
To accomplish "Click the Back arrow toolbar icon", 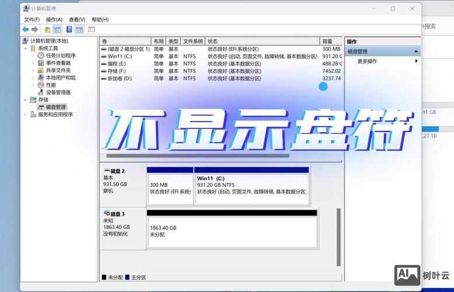I will [26, 29].
